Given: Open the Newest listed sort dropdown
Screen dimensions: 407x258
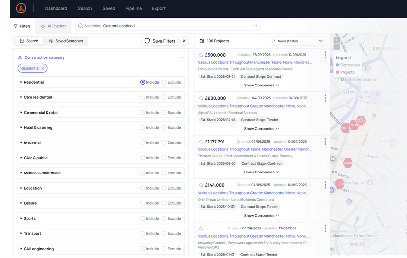Looking at the screenshot, I should (297, 41).
